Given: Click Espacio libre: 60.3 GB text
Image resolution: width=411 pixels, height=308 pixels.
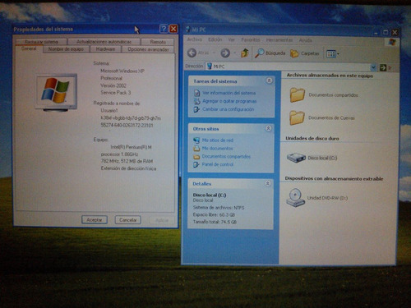Looking at the screenshot, I should pyautogui.click(x=214, y=214).
